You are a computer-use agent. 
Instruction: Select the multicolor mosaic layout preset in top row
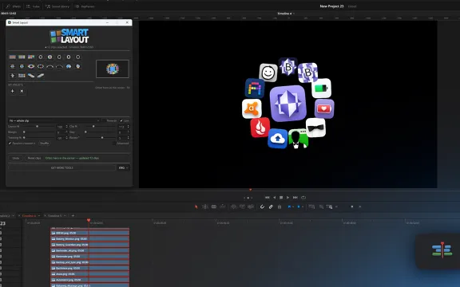coord(31,57)
